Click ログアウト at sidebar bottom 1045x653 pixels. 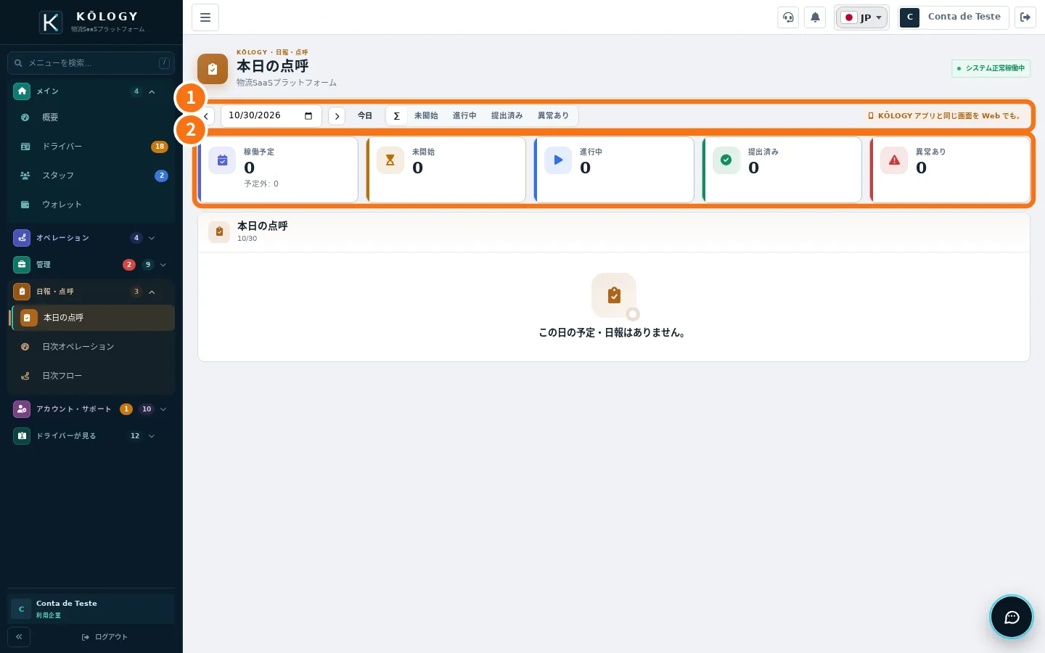coord(104,637)
